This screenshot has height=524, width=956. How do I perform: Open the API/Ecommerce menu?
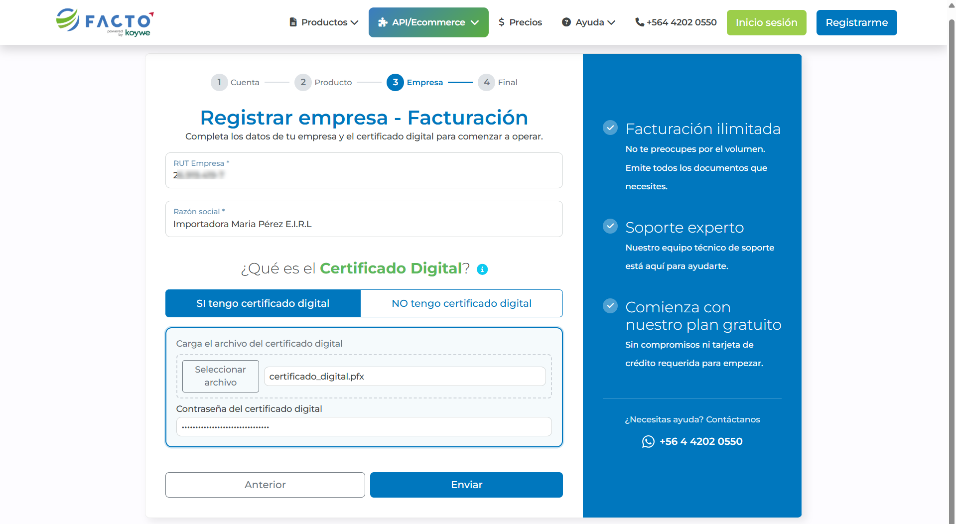pos(428,22)
